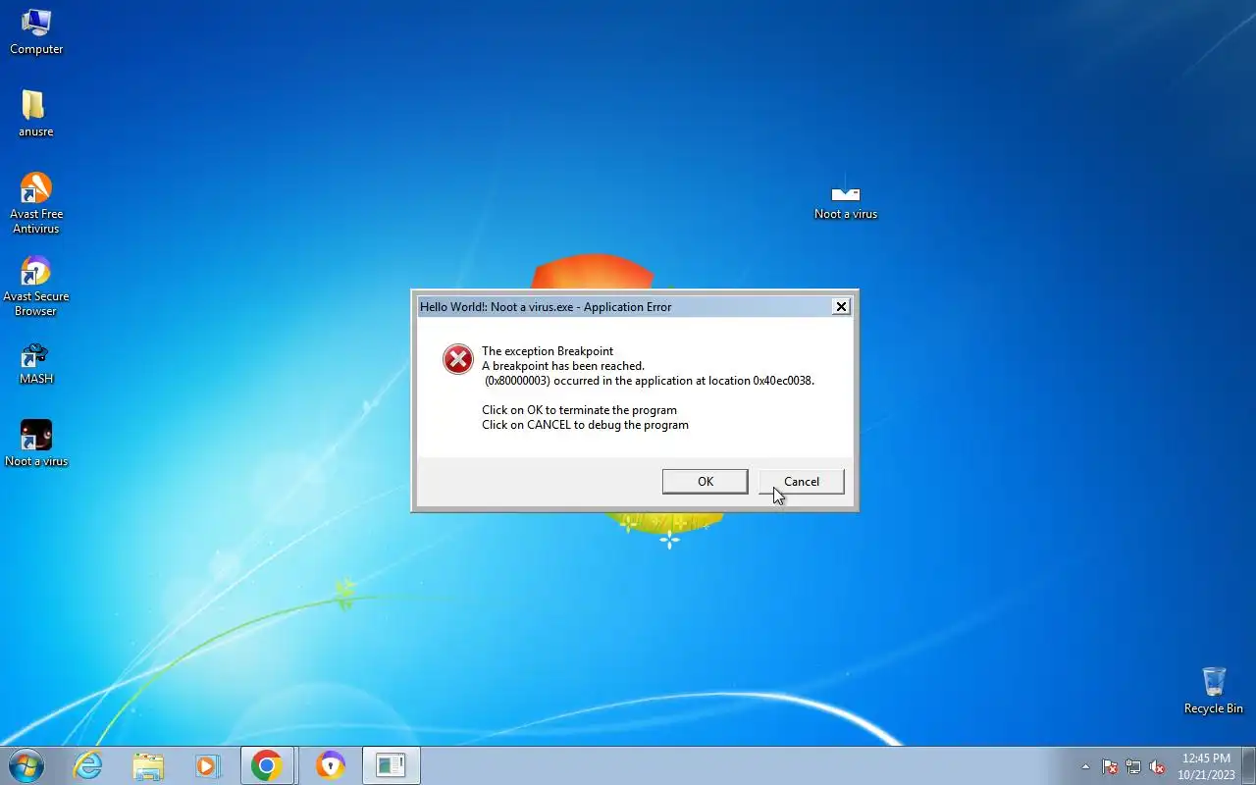Open Internet Explorer from the taskbar
1256x785 pixels.
[x=88, y=765]
